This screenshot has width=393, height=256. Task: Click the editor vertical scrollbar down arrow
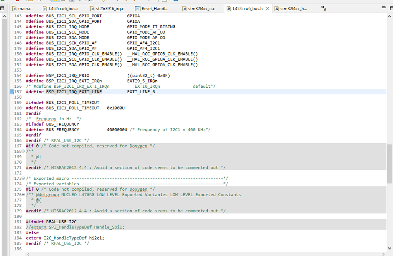pos(389,249)
